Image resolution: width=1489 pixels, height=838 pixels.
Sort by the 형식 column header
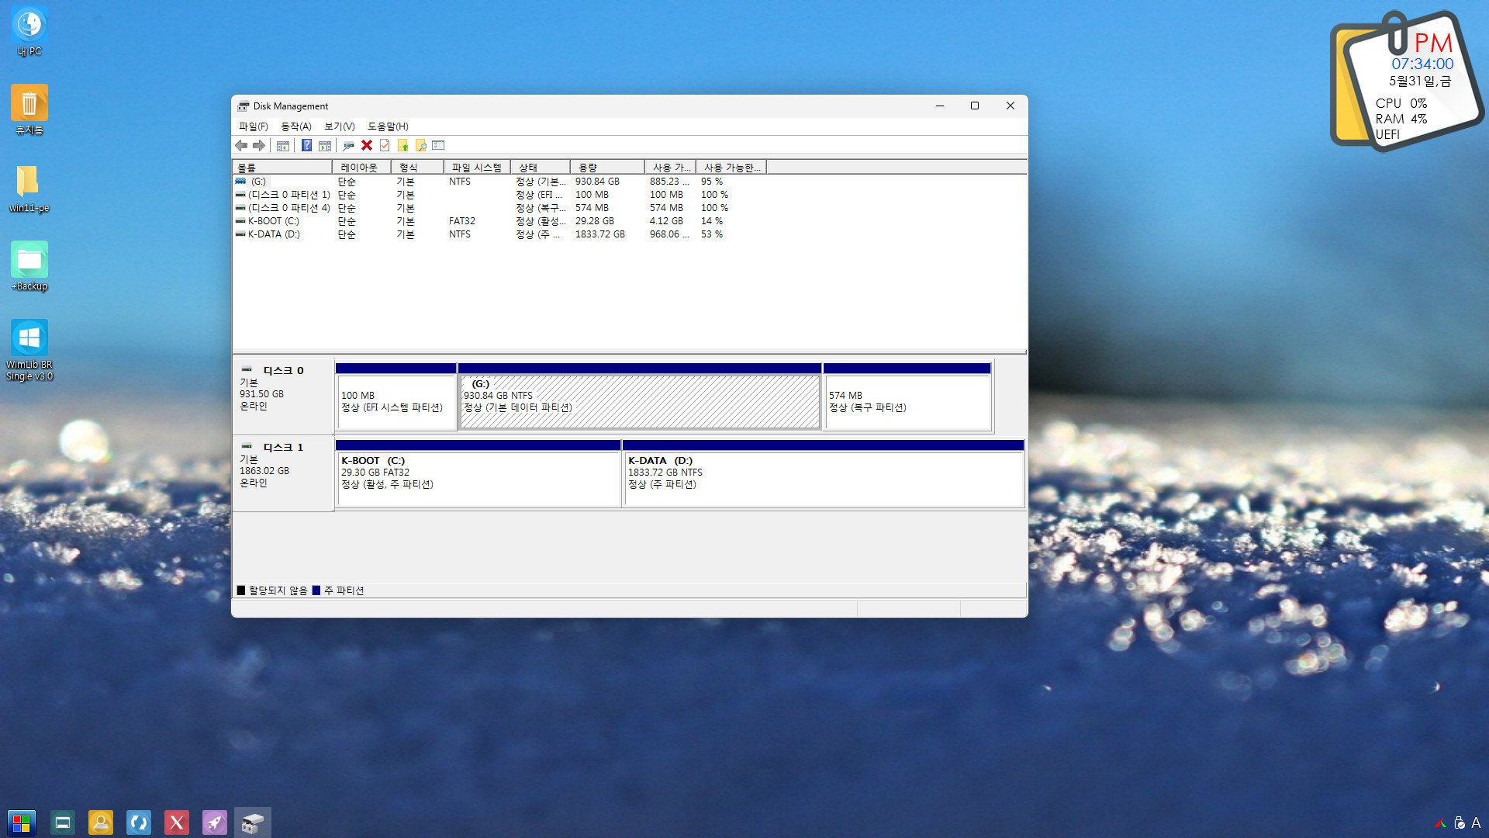(417, 168)
